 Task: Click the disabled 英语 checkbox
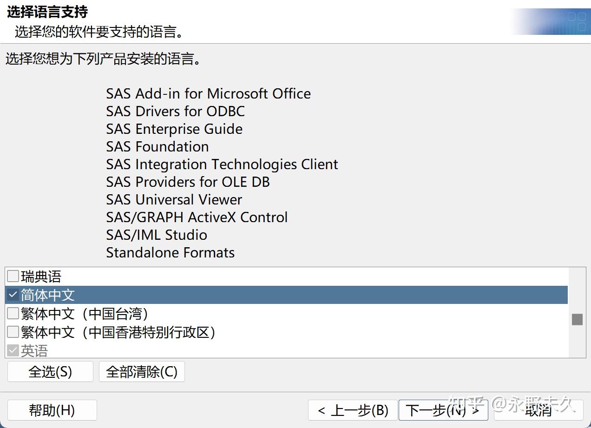click(13, 349)
